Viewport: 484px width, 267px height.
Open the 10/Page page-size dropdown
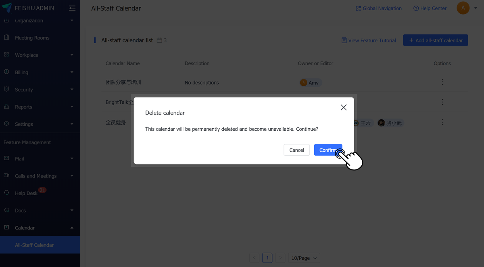tap(304, 258)
